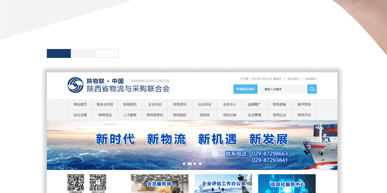
Task: Select the active second carousel dot
Action: (189, 164)
